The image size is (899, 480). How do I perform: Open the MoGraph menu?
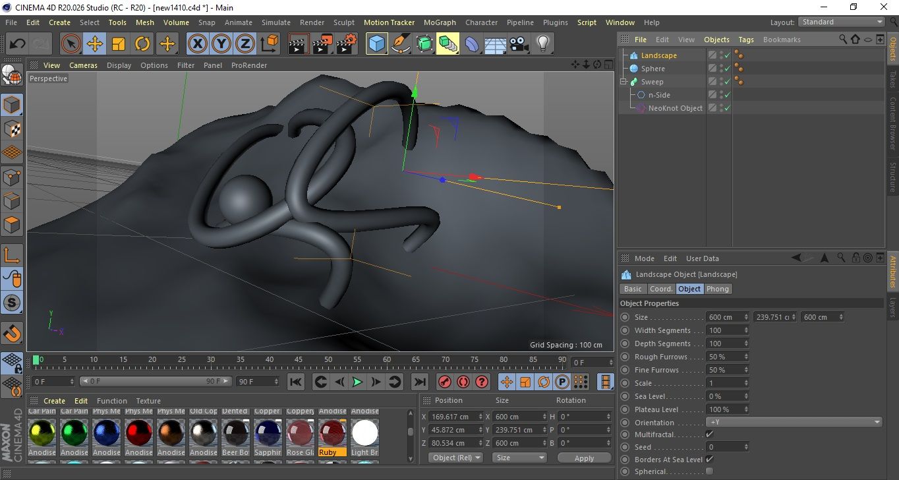(440, 22)
